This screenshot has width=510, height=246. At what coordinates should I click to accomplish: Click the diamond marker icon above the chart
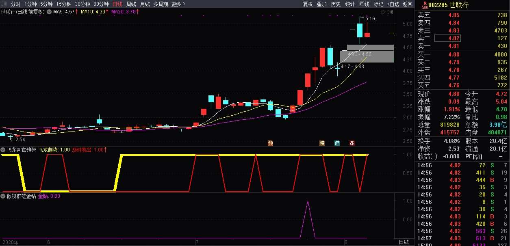coord(382,13)
